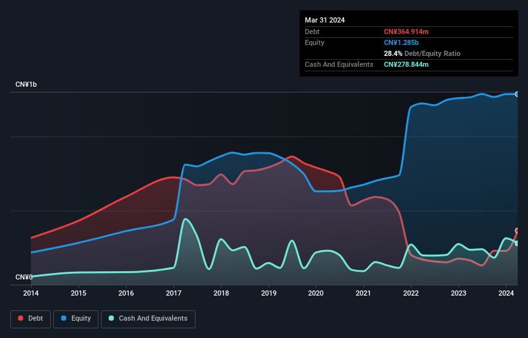Click the equity value CN¥1.285b
This screenshot has width=528, height=338.
point(401,42)
